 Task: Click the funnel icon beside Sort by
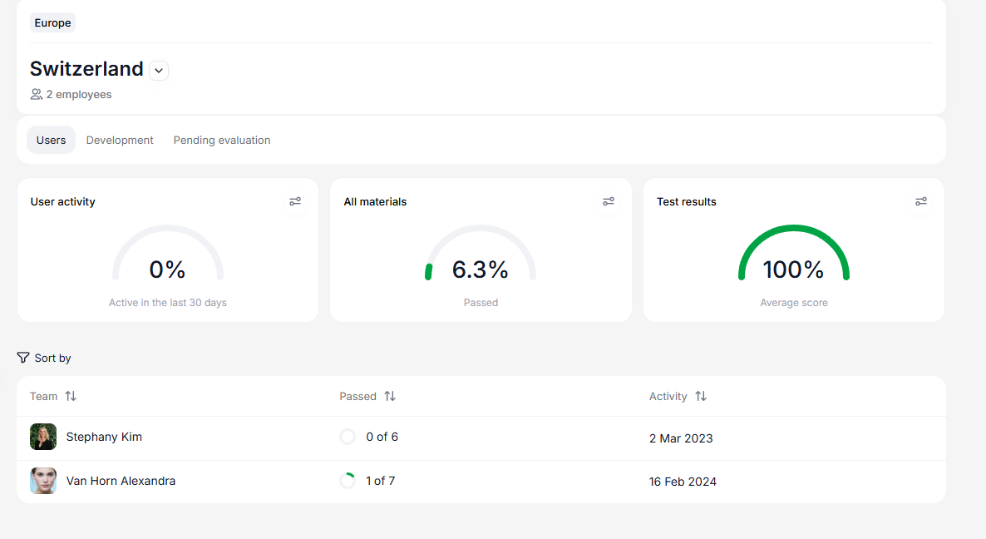pos(23,358)
